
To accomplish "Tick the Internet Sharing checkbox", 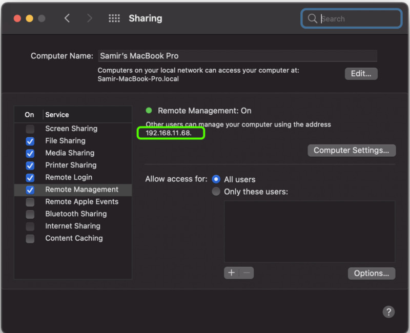I will pos(30,226).
